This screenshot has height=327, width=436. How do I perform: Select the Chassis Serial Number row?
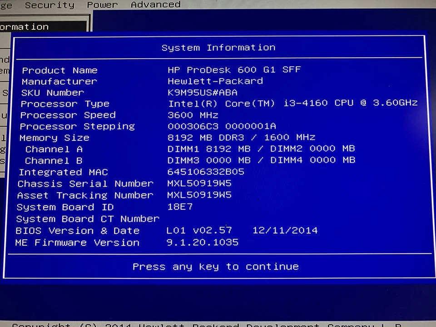(x=85, y=183)
